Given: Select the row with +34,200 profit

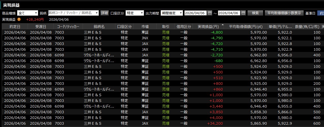Looking at the screenshot, I should 155,123.
